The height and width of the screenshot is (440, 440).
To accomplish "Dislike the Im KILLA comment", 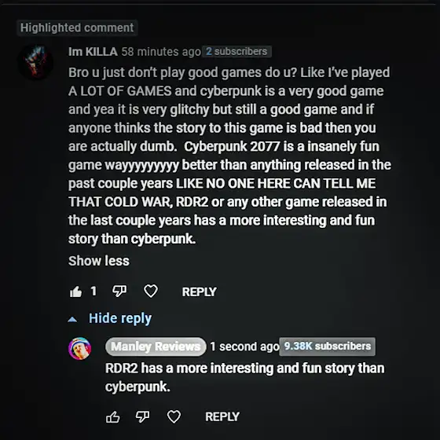I will click(119, 291).
